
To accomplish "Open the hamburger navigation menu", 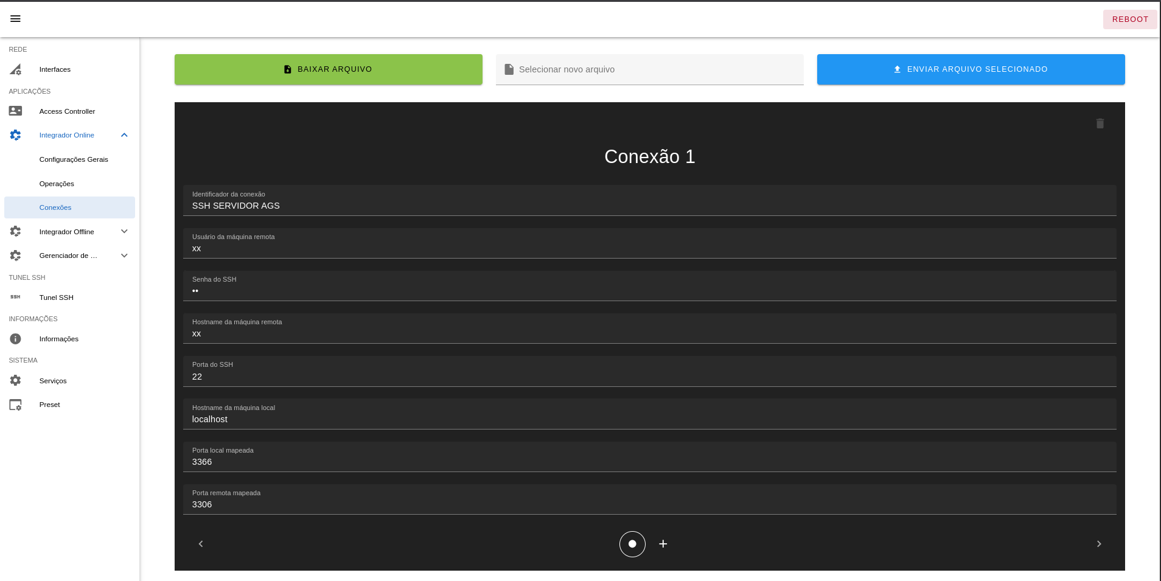I will coord(16,19).
